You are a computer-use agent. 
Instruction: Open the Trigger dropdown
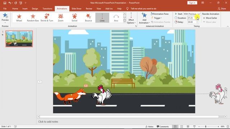coord(157,18)
